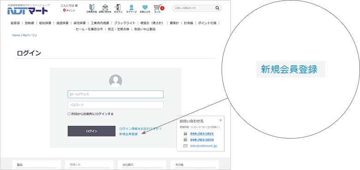
Task: Go to Myページ breadcrumb link
Action: click(x=29, y=36)
